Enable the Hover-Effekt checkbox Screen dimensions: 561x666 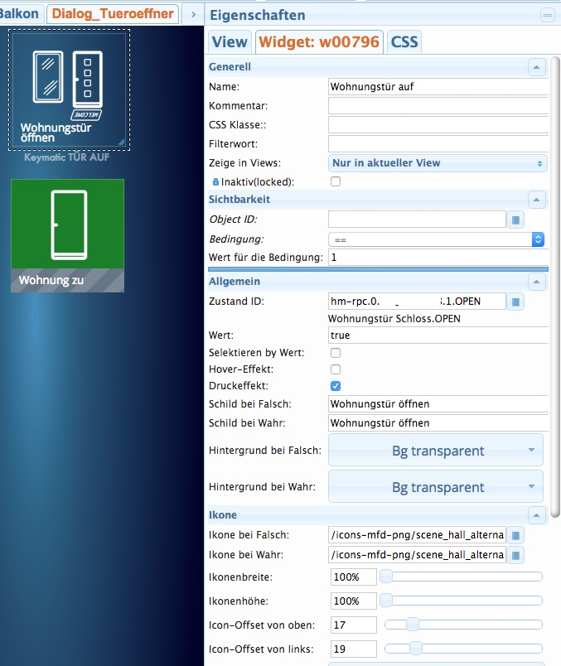click(x=336, y=369)
